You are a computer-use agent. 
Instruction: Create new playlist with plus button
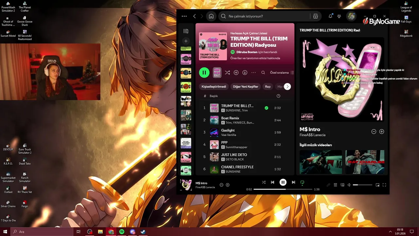(186, 41)
